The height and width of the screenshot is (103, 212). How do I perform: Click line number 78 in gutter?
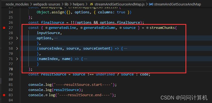pos(11,69)
